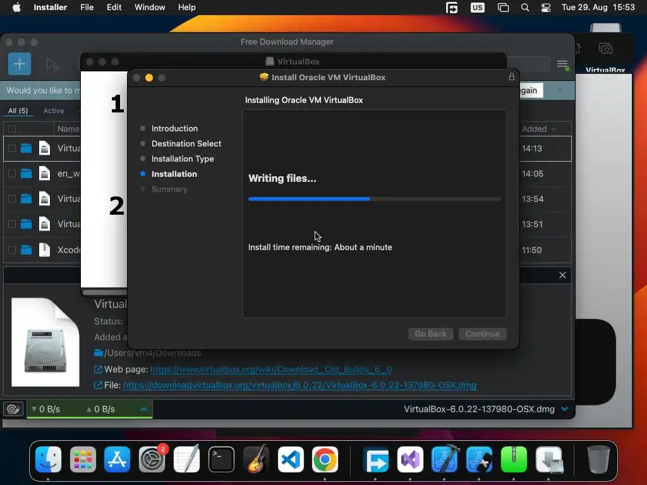The image size is (647, 485).
Task: Open the Edit menu
Action: pyautogui.click(x=114, y=8)
